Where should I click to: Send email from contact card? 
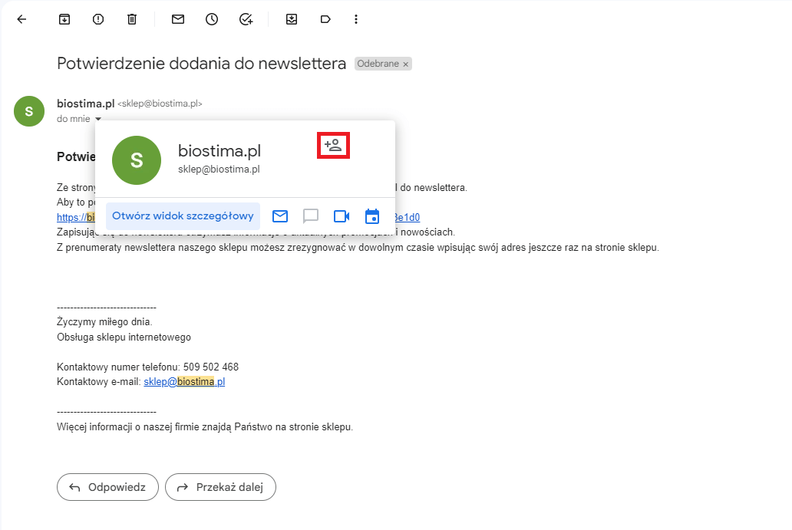[x=280, y=216]
